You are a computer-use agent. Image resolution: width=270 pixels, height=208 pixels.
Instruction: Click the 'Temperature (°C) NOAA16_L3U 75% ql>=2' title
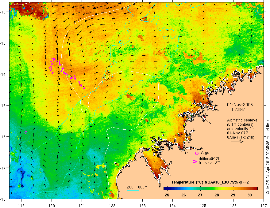(x=210, y=182)
